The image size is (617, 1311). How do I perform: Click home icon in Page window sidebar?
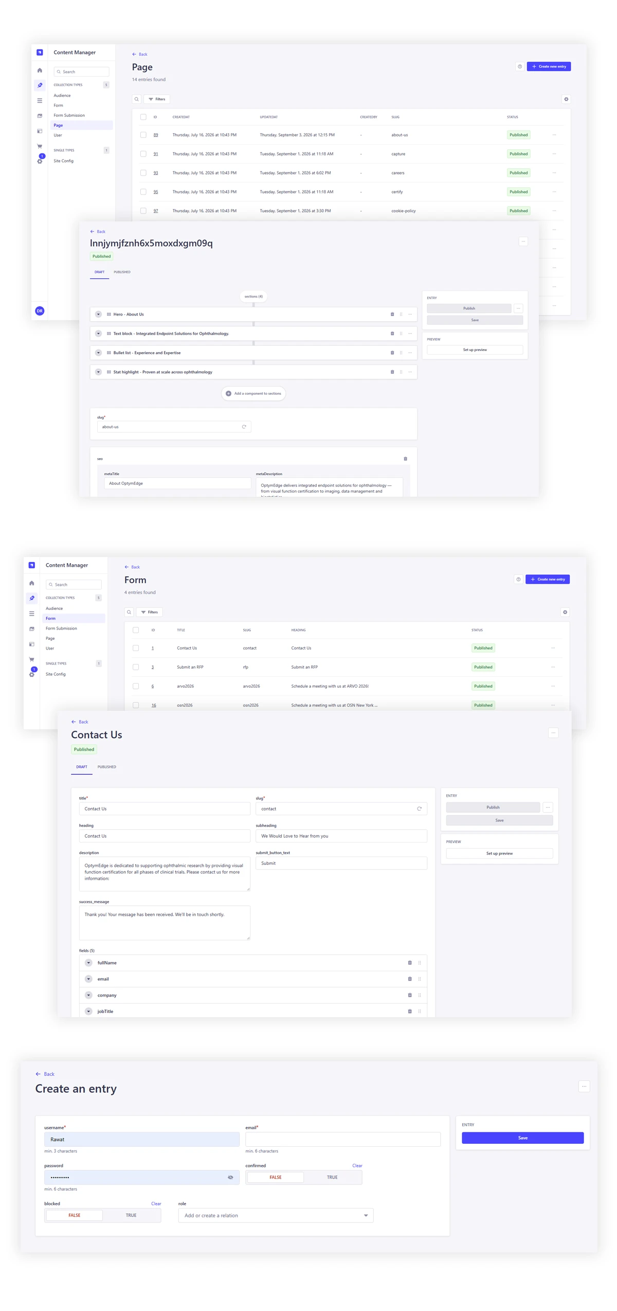pos(40,71)
